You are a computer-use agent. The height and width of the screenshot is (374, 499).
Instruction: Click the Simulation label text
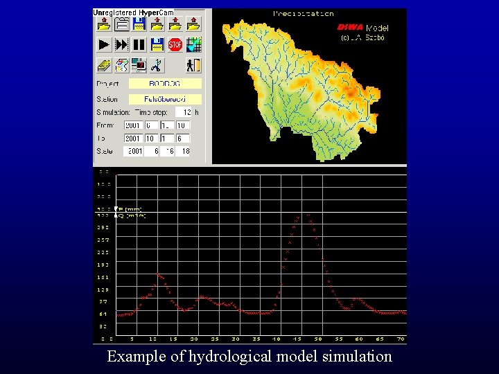[113, 113]
